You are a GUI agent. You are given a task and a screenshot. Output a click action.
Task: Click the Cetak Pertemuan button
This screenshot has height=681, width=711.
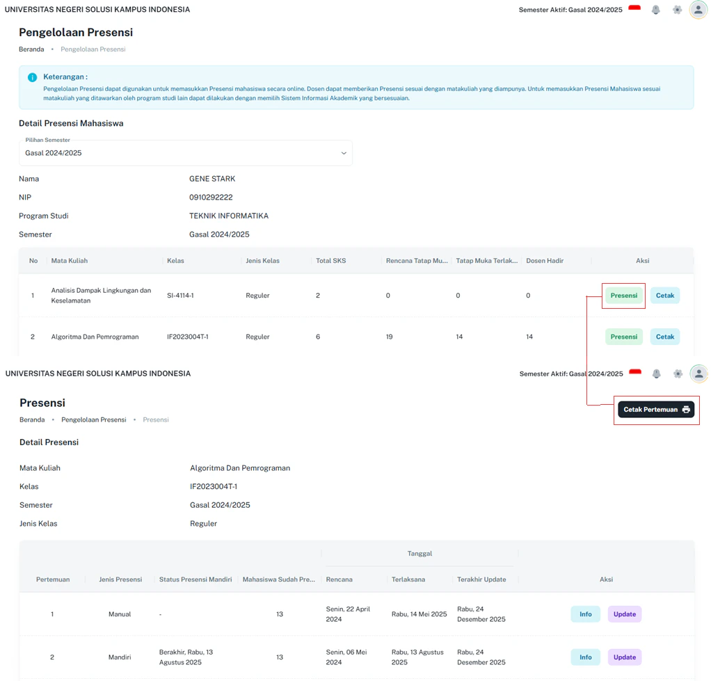[x=655, y=410]
